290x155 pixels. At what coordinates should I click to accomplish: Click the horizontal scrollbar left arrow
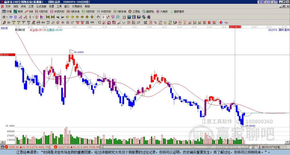[102, 147]
